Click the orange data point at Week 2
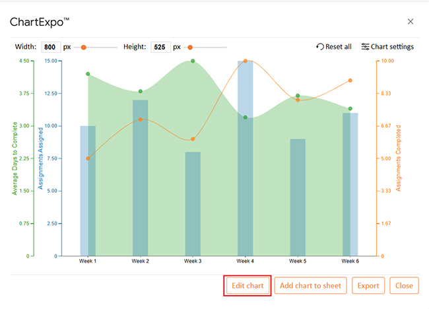The height and width of the screenshot is (309, 429). pos(141,120)
